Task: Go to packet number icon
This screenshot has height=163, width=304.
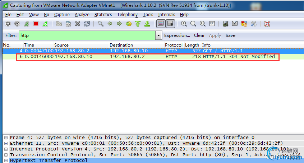Action: [x=129, y=24]
